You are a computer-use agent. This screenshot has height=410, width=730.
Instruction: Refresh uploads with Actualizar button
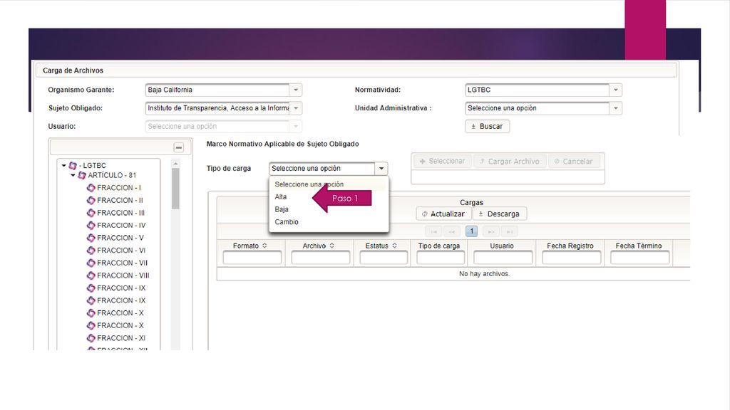pos(443,214)
